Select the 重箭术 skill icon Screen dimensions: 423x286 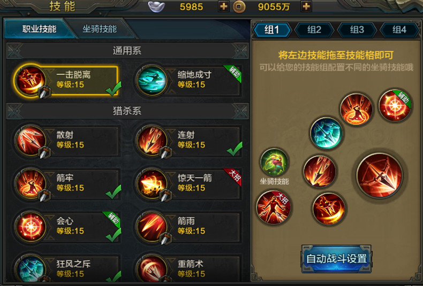(152, 269)
